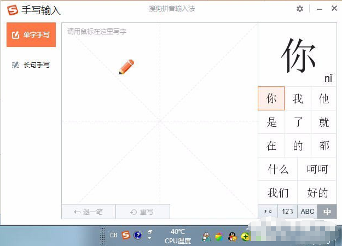
Task: Pick the word candidate 呵呵
Action: coord(317,169)
